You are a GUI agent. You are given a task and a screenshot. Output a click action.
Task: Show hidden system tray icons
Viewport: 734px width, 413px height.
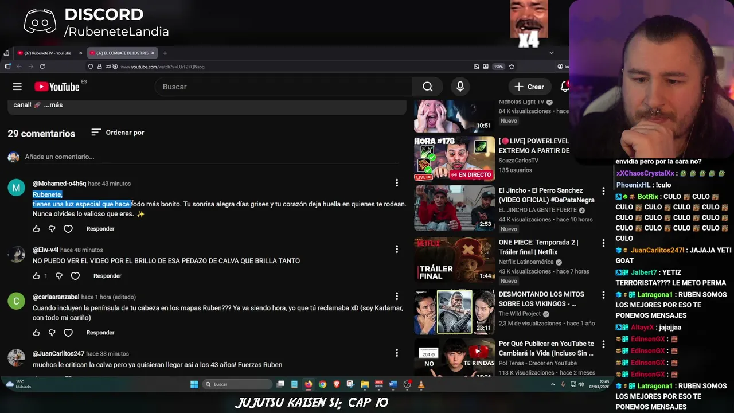553,384
